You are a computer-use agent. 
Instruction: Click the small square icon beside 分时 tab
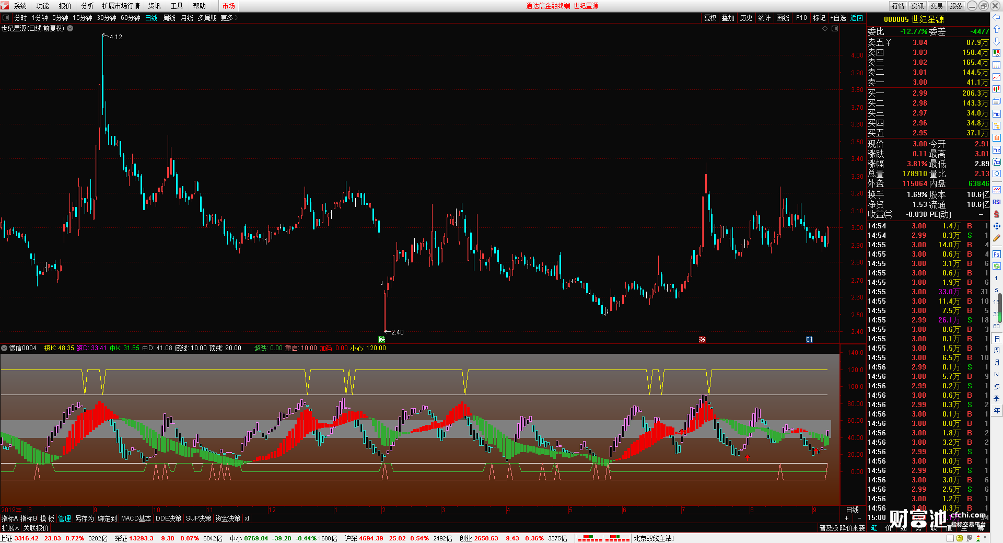coord(6,18)
